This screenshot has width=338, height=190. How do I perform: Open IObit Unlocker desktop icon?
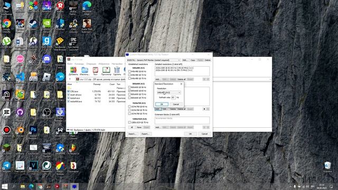(x=73, y=23)
